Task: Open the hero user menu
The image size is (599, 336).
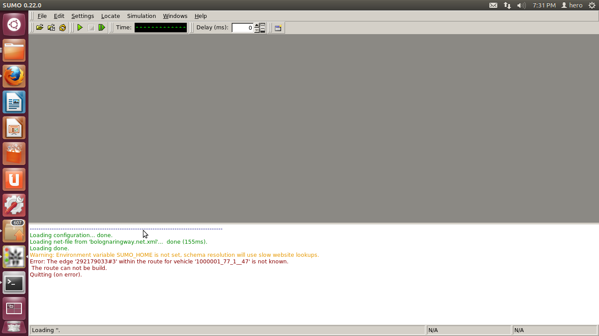Action: click(x=572, y=5)
